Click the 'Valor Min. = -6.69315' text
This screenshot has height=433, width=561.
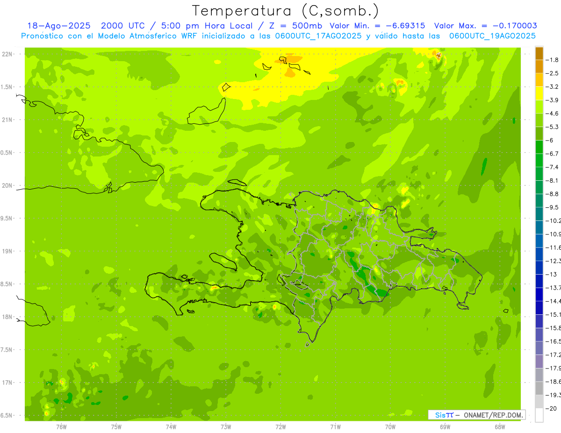pos(377,26)
